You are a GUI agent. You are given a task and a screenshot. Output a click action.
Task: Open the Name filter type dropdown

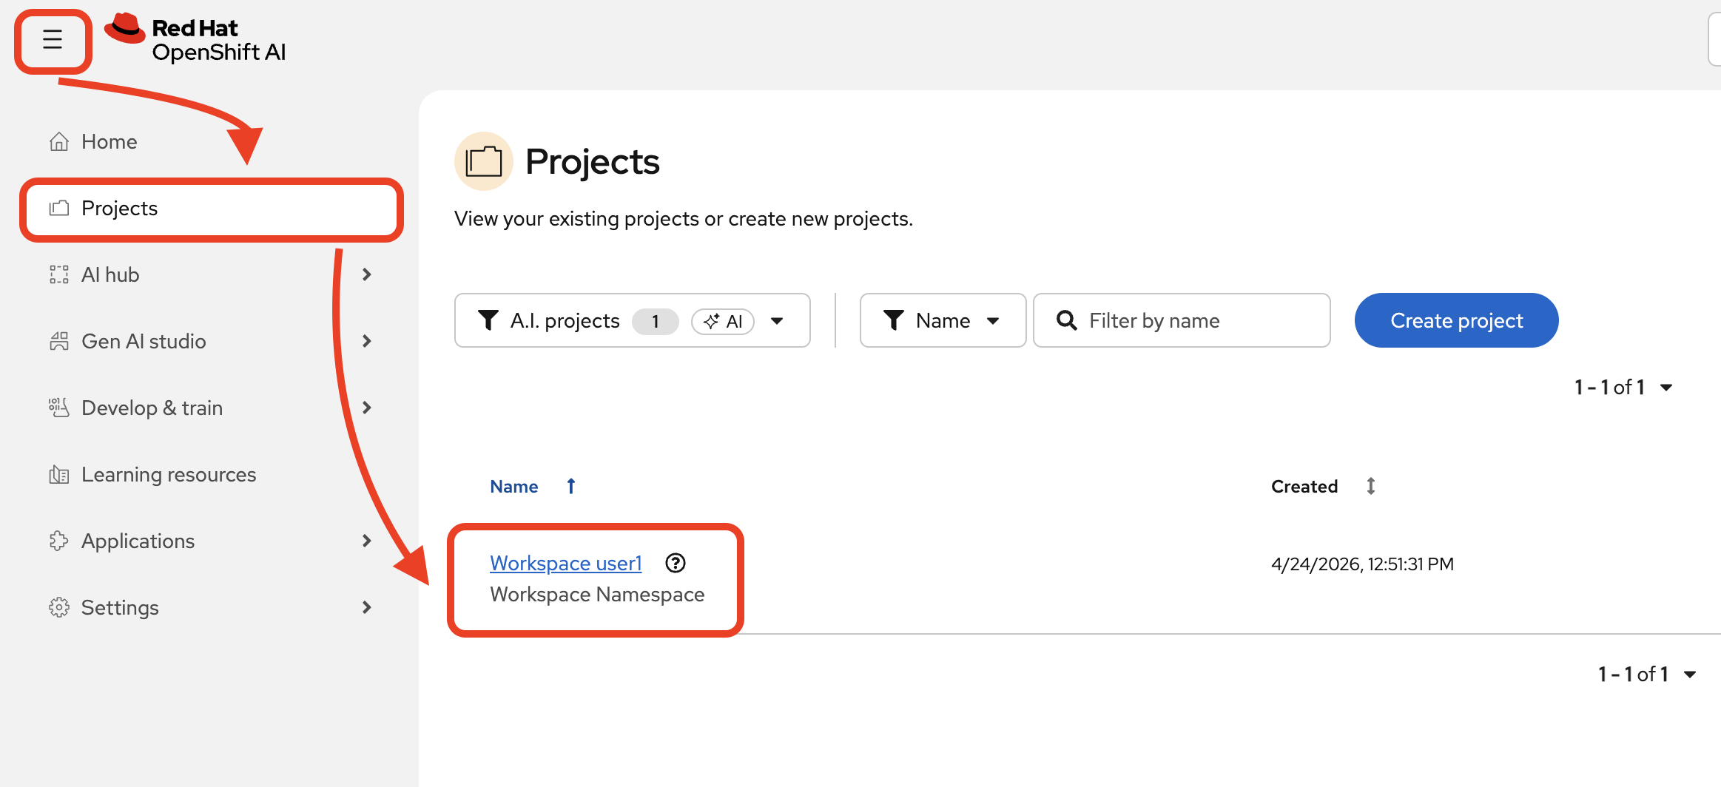click(943, 320)
